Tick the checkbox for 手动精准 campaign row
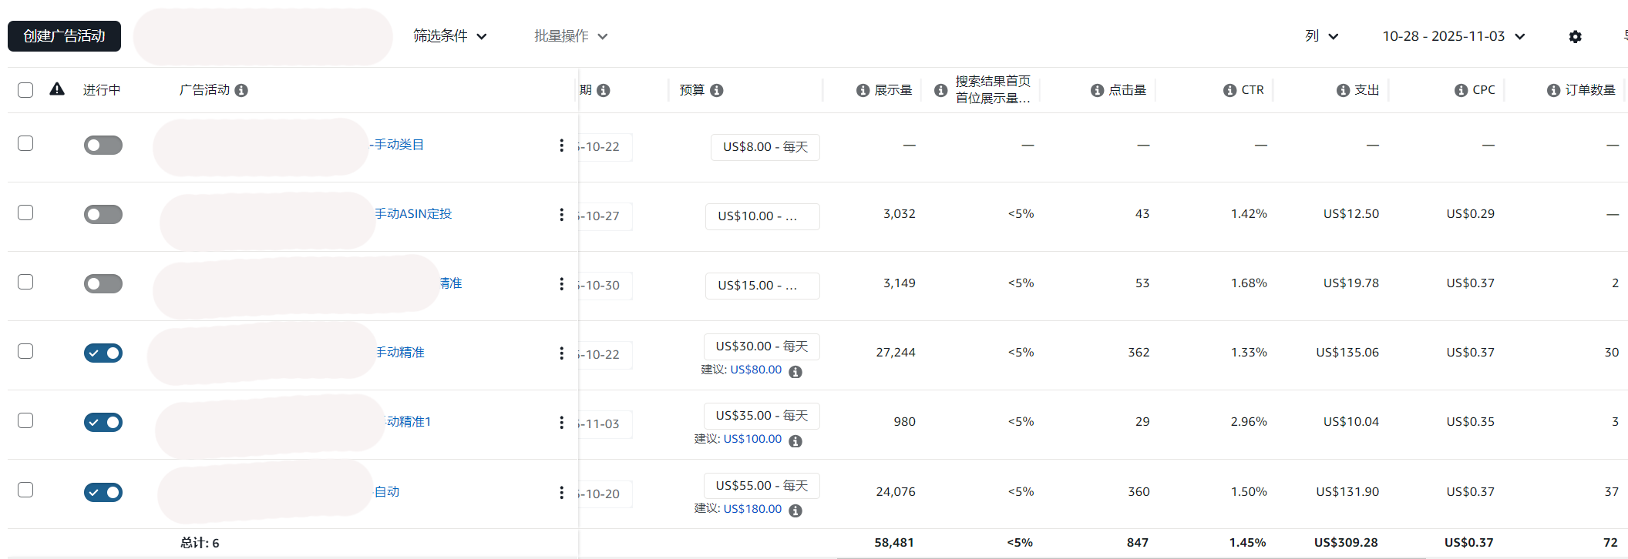 [x=25, y=352]
